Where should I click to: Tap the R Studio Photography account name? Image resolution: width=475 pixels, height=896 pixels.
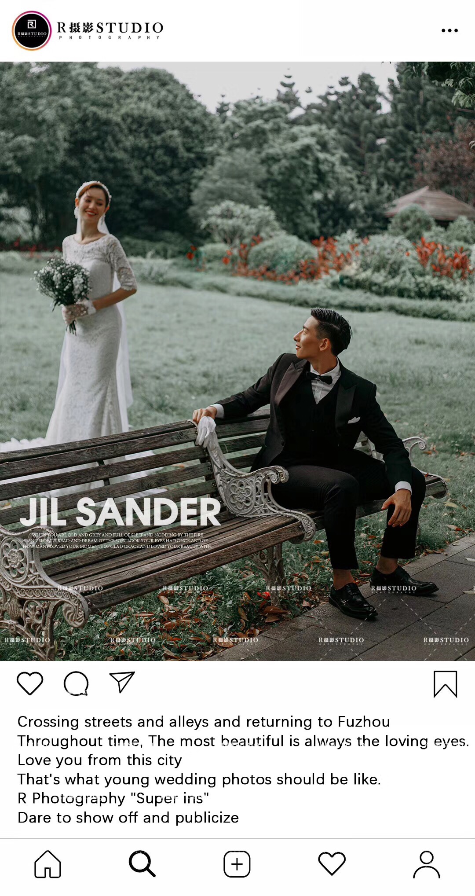coord(110,31)
